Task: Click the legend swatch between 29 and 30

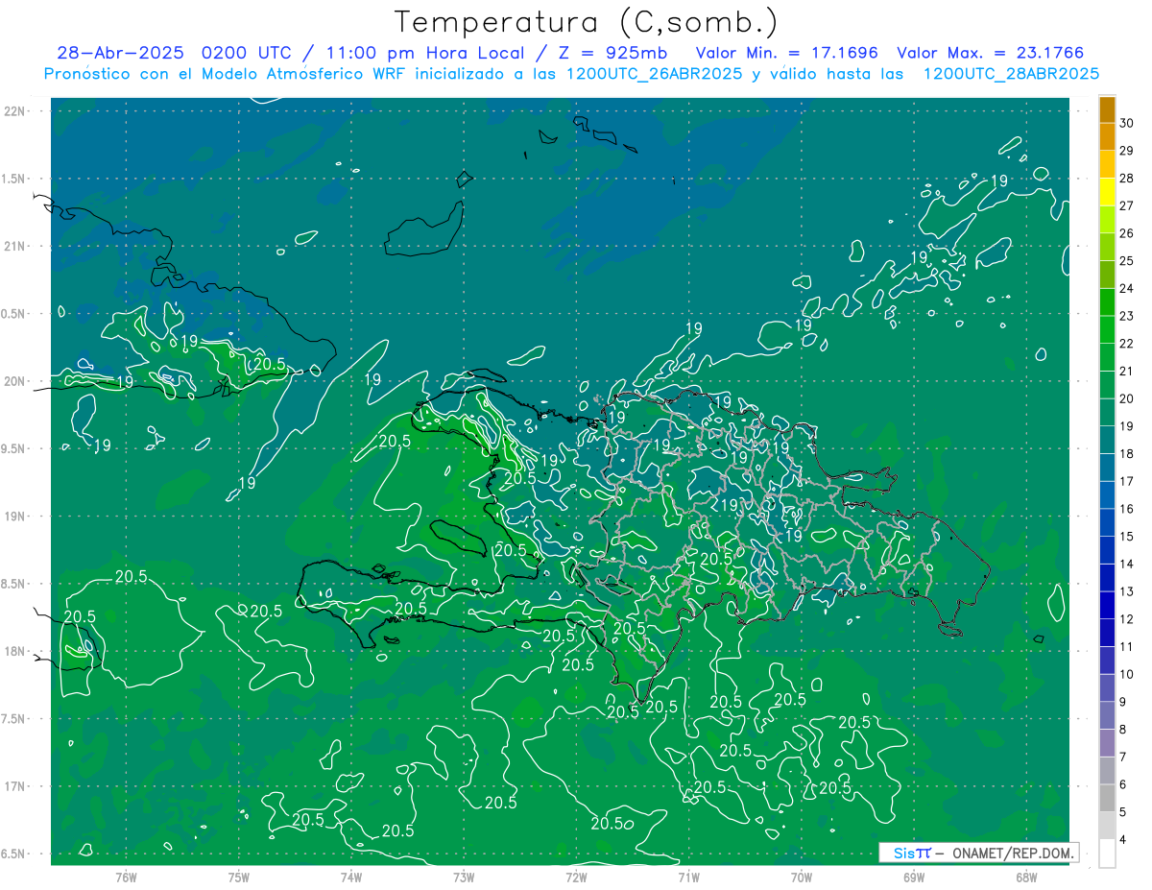Action: click(x=1107, y=136)
